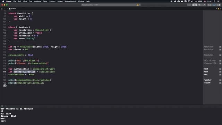Click the Swift playground file icon in the jump bar

pyautogui.click(x=10, y=9)
